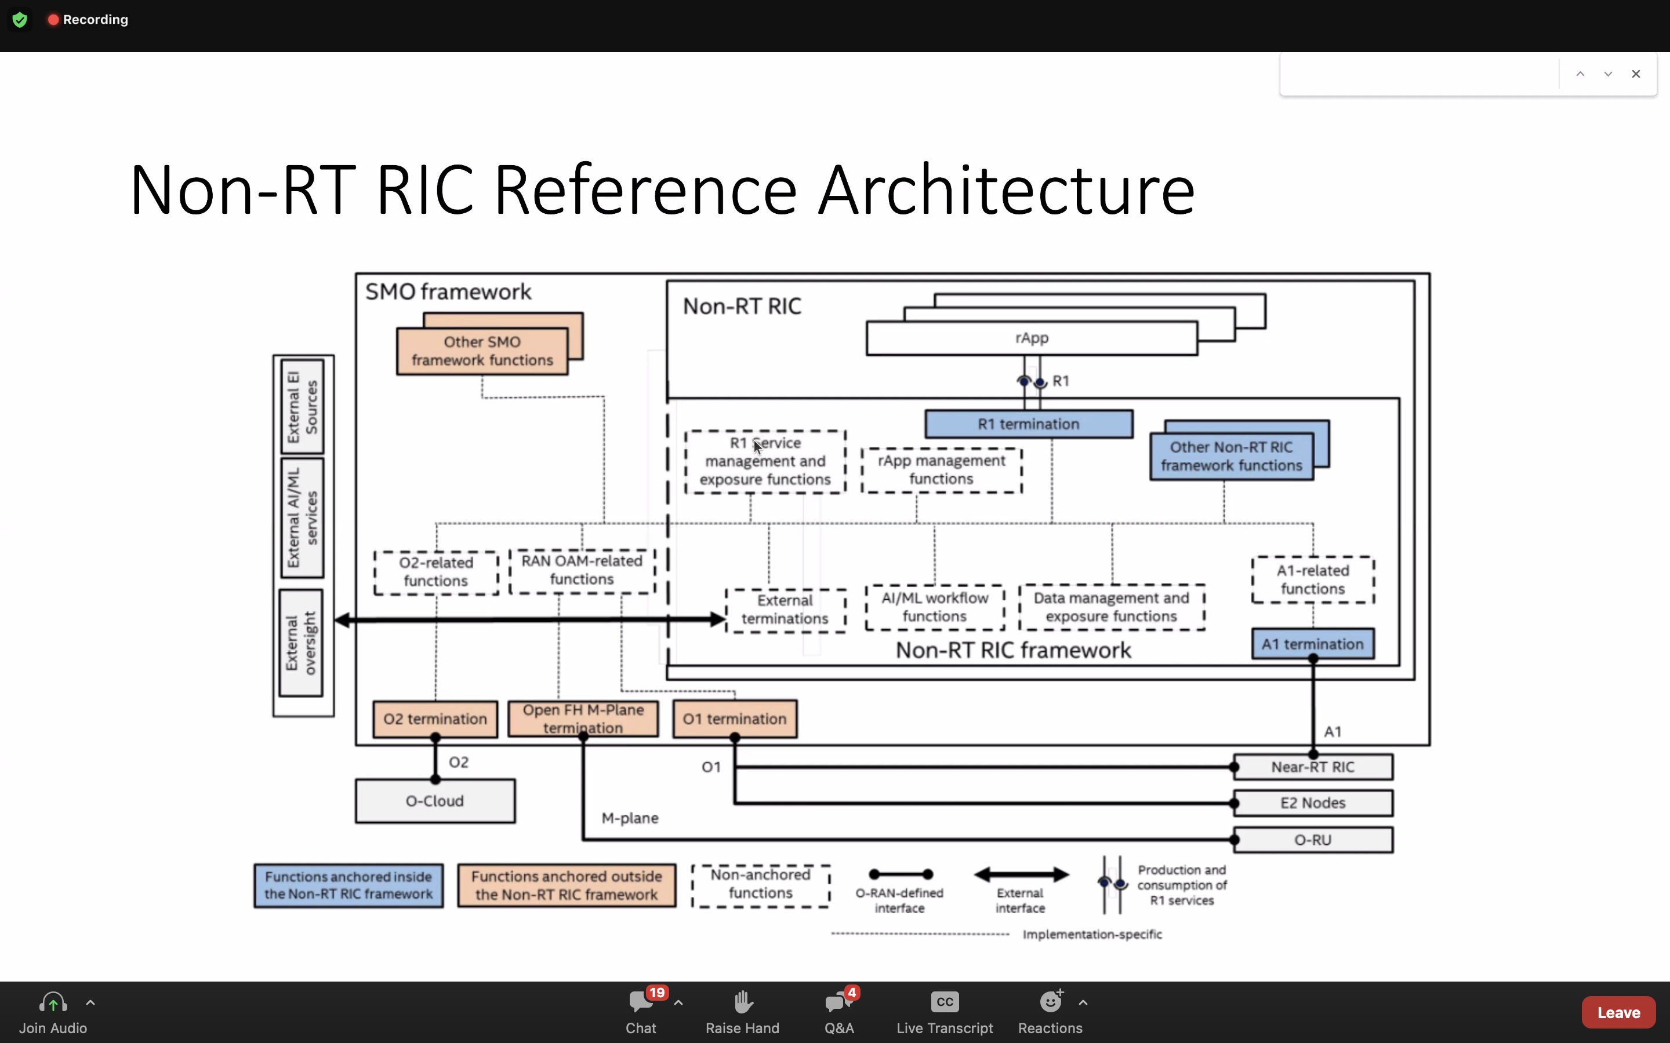Expand reactions options chevron

pos(1083,1002)
